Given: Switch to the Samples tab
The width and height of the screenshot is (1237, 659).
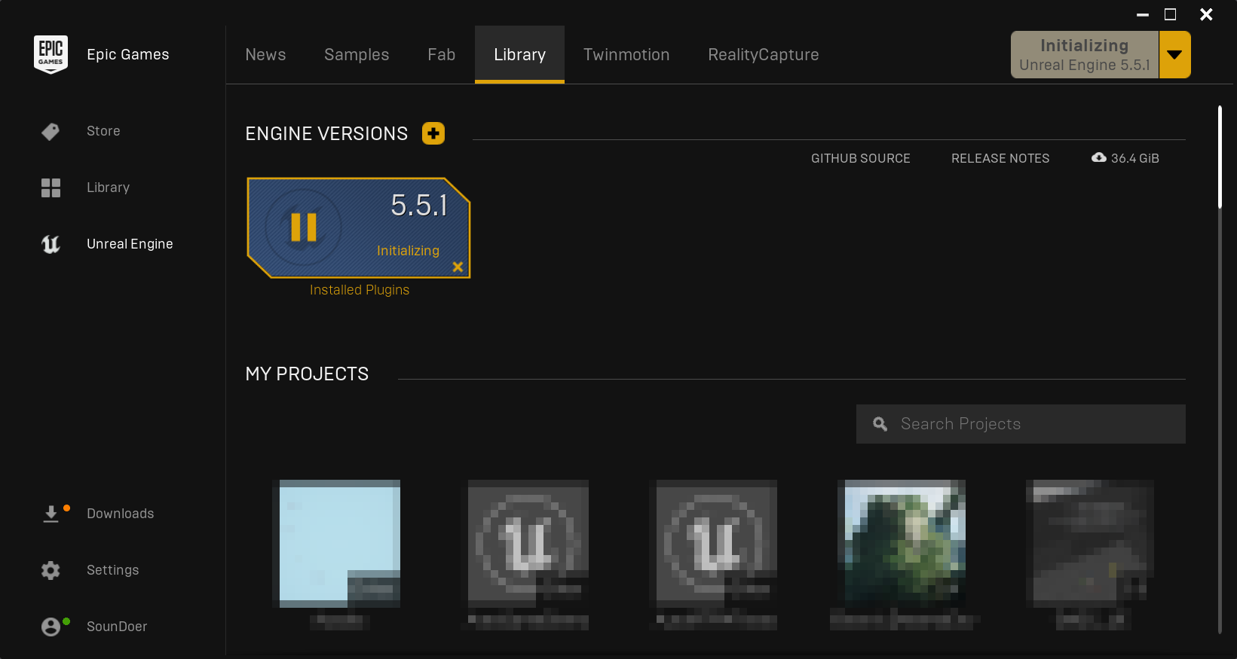Looking at the screenshot, I should (357, 55).
